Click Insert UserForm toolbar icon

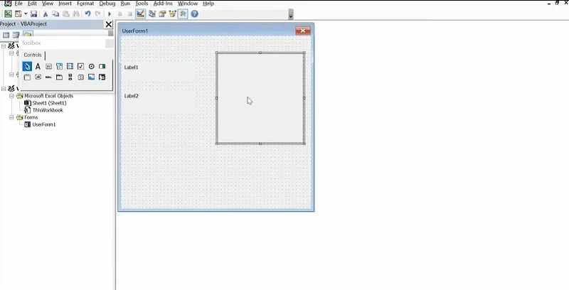(18, 14)
